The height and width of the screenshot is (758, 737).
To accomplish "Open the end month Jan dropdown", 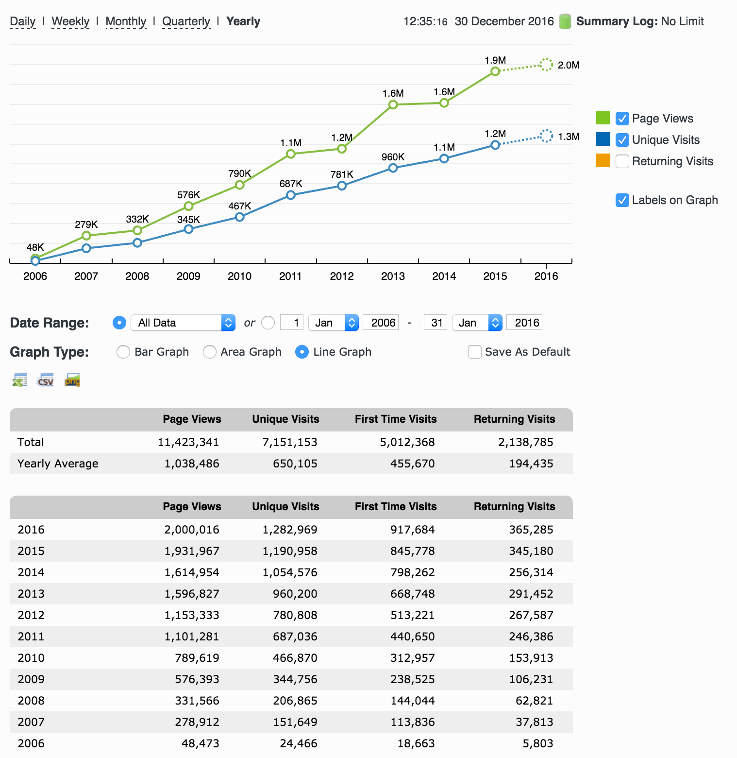I will (x=477, y=323).
